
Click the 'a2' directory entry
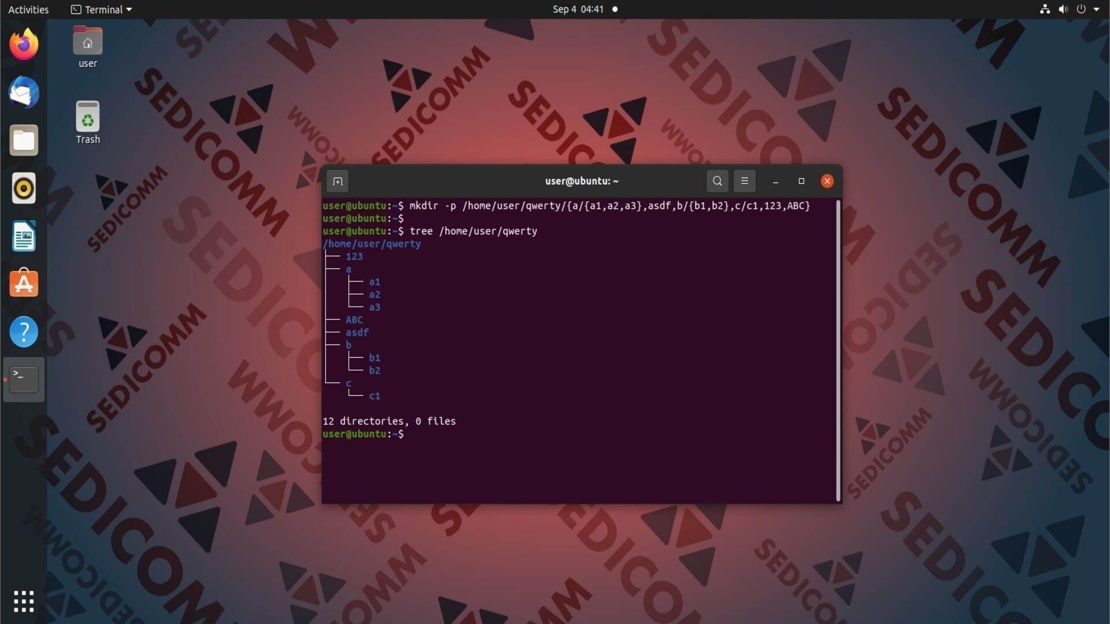pyautogui.click(x=375, y=295)
